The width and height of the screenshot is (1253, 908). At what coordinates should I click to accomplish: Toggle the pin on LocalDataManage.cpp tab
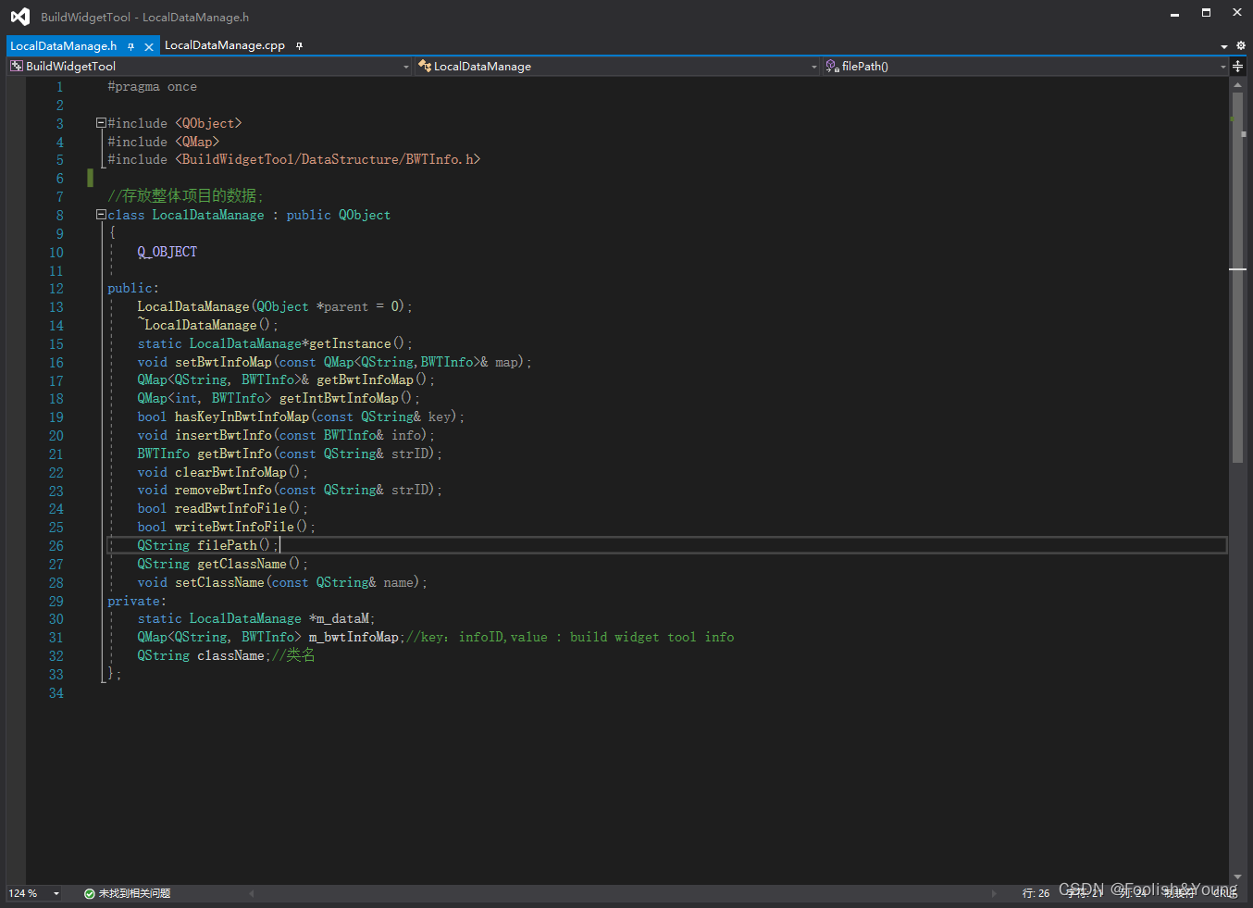click(x=297, y=44)
